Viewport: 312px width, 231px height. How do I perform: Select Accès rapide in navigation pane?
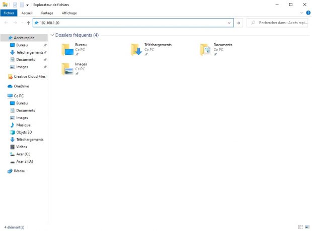[24, 38]
